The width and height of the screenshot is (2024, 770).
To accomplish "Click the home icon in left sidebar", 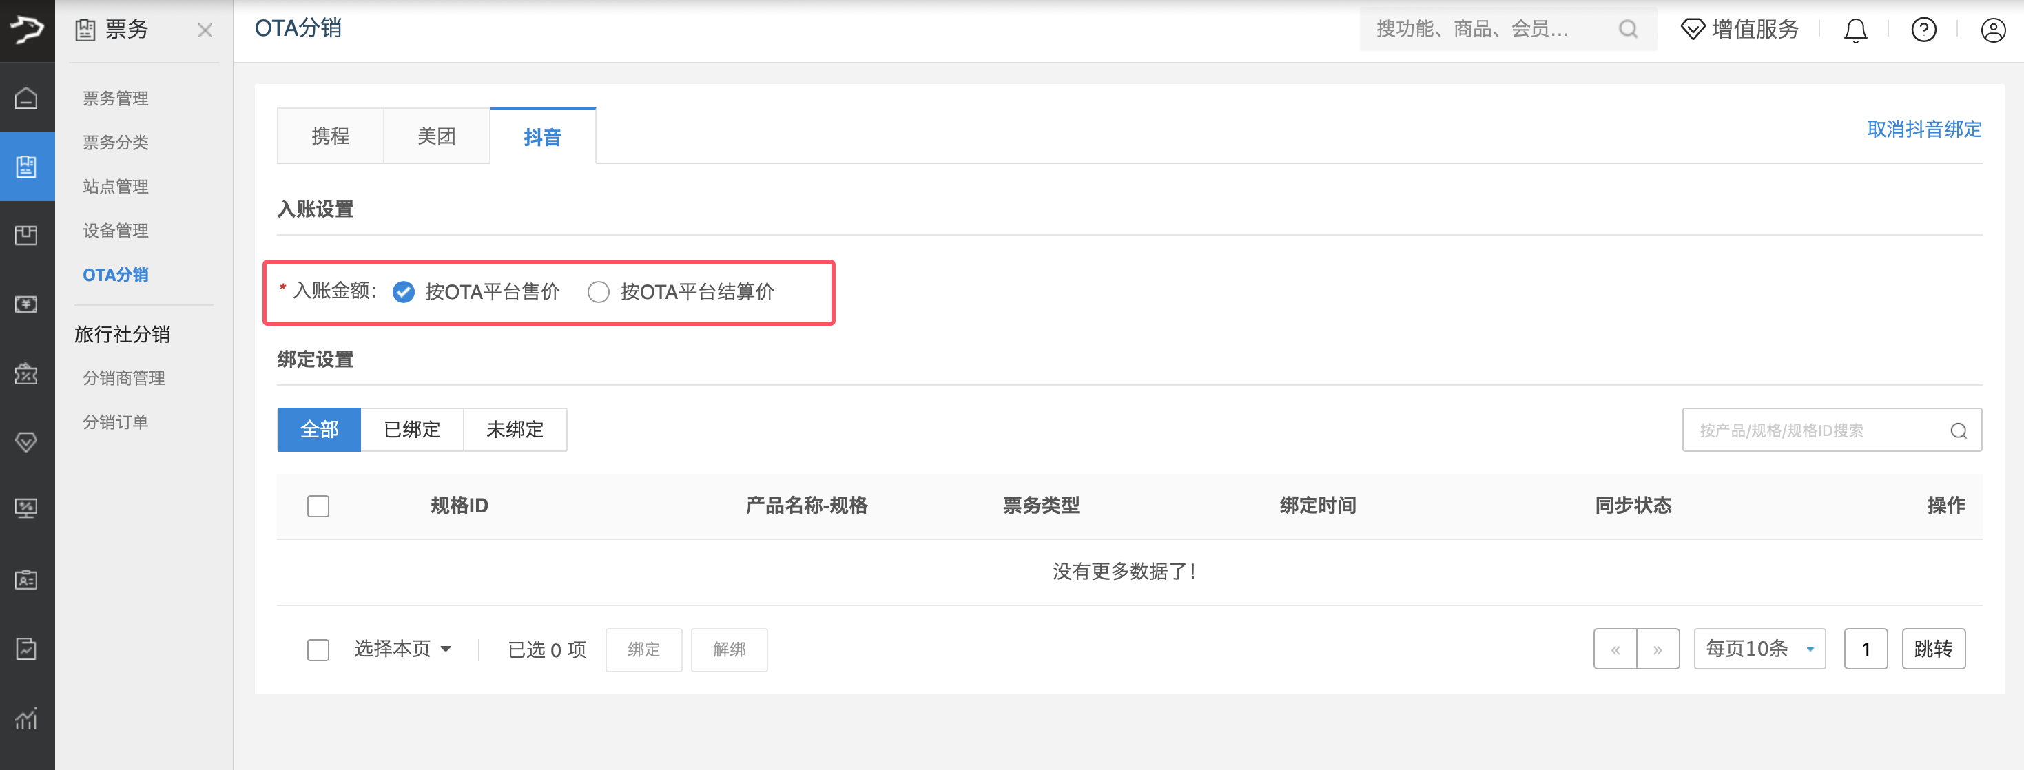I will (x=27, y=98).
